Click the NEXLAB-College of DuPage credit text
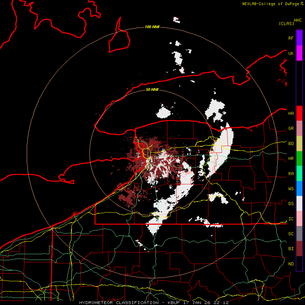The image size is (305, 305). coord(271,4)
